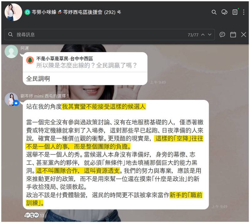Click the group title 芩妤西屯區後援會
This screenshot has height=223, width=250.
(82, 12)
